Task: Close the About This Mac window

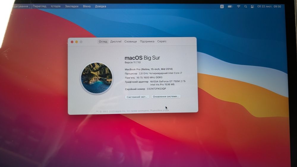Action: pyautogui.click(x=72, y=42)
